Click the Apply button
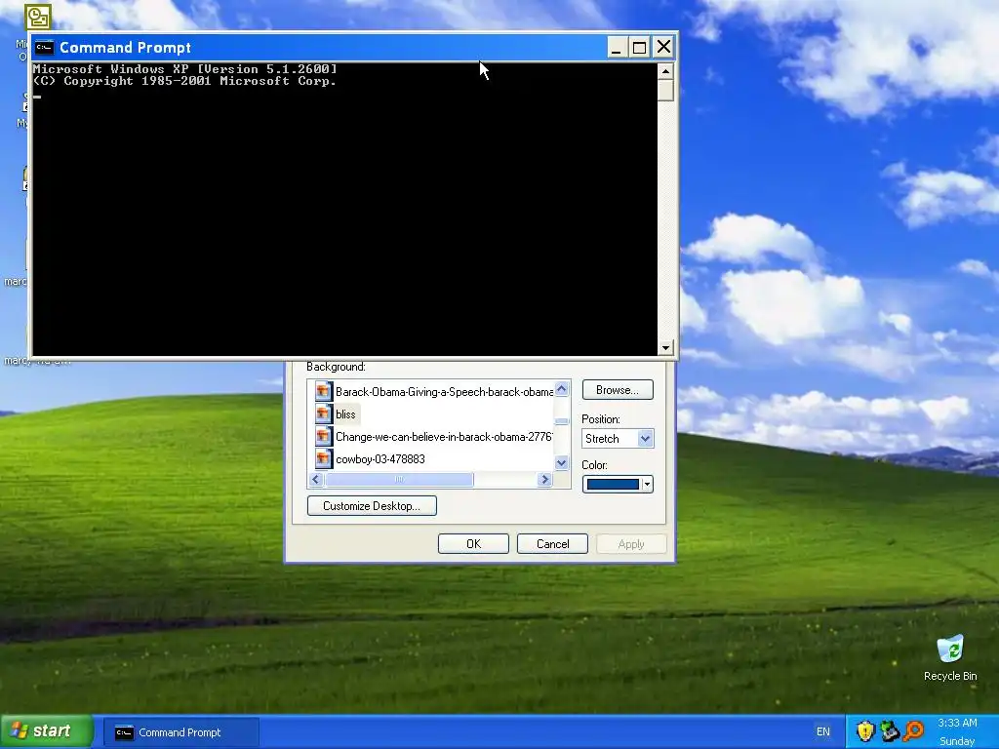 coord(631,544)
